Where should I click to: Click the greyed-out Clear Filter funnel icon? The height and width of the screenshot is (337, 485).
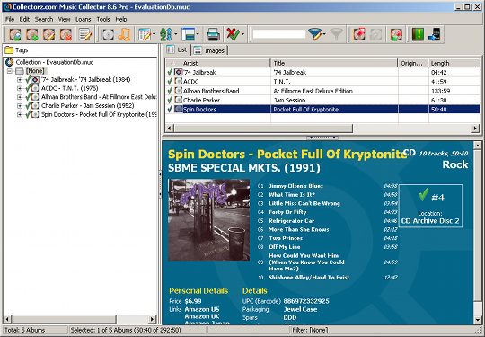click(x=336, y=34)
